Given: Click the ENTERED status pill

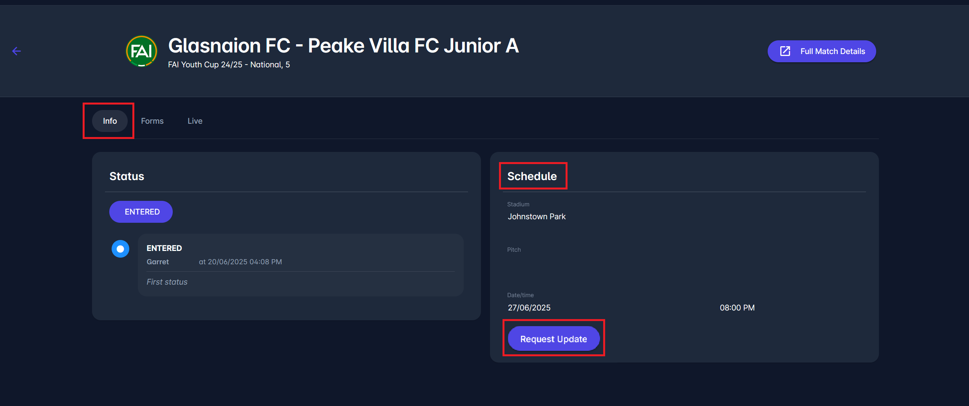Looking at the screenshot, I should point(141,212).
